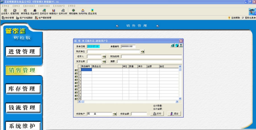Open the 业务录入 toolbar icon
The height and width of the screenshot is (130, 256).
pyautogui.click(x=5, y=12)
